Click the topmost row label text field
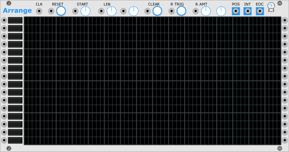 tap(15, 20)
